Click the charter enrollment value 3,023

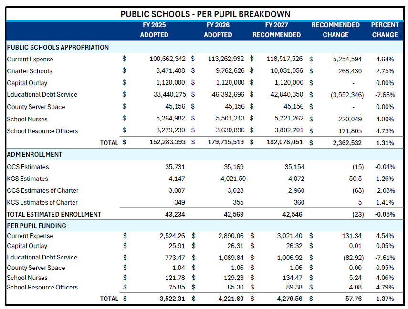pyautogui.click(x=235, y=190)
